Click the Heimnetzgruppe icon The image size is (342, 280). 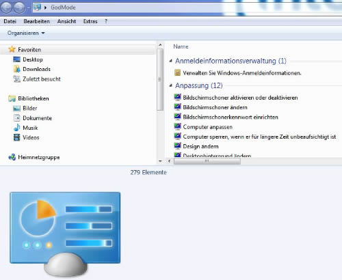coord(12,157)
